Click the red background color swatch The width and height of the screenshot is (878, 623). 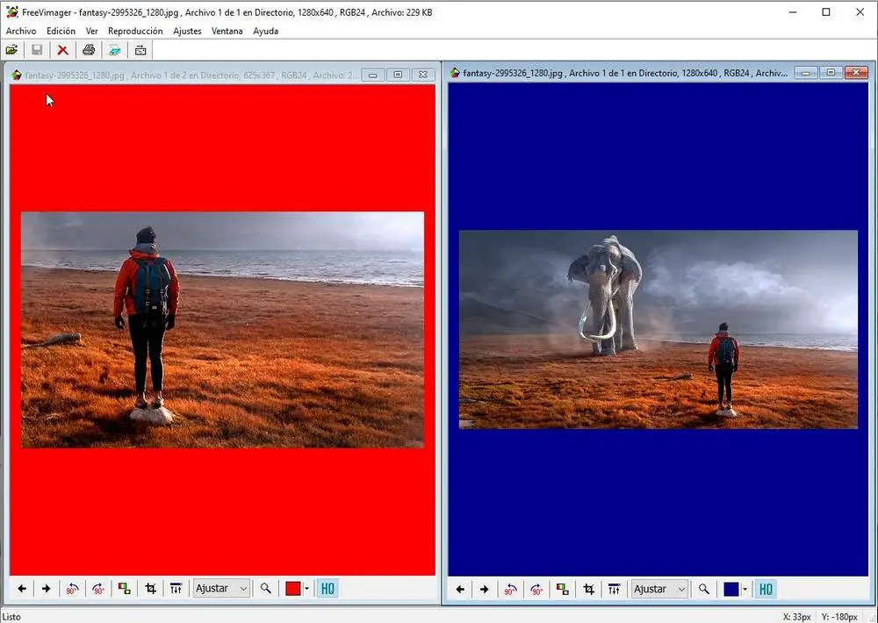coord(293,588)
